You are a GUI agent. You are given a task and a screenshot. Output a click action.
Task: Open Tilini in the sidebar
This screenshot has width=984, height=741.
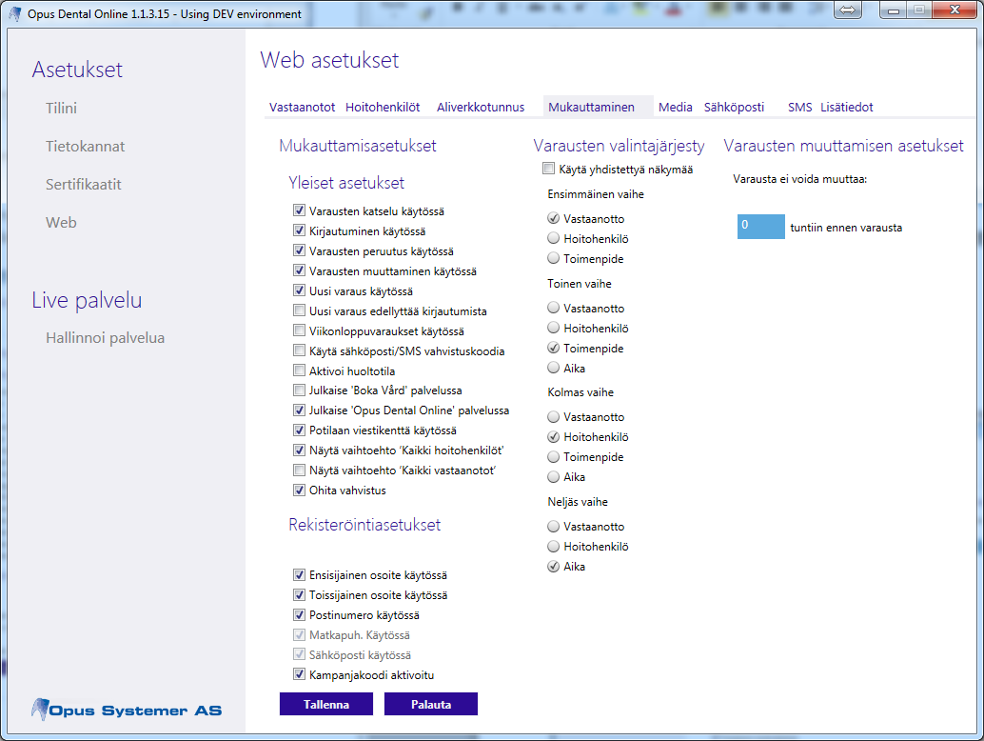[62, 108]
